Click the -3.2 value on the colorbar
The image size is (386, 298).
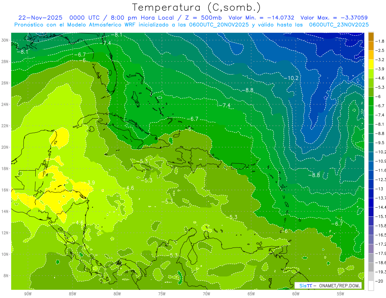point(380,59)
